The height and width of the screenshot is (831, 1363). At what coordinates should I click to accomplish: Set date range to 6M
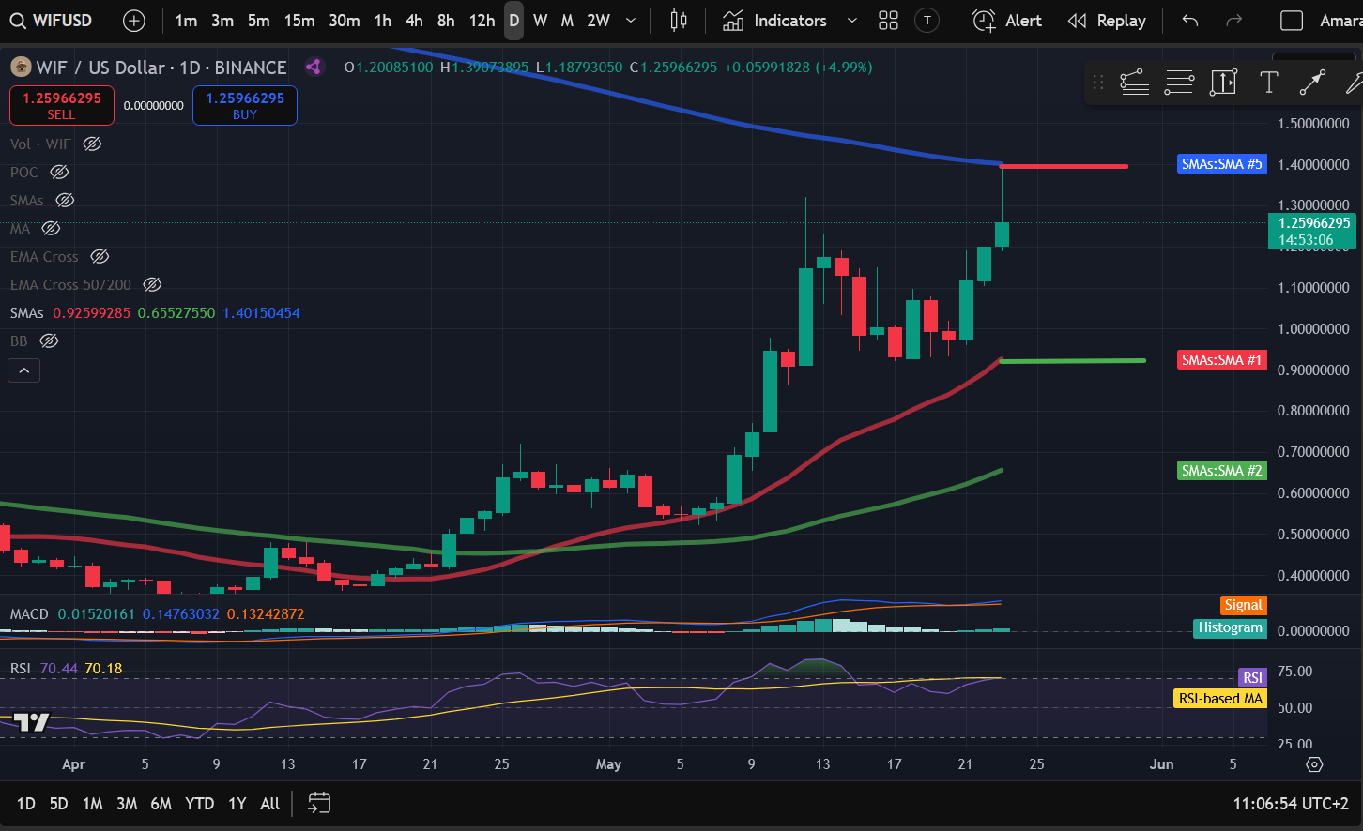(x=161, y=804)
